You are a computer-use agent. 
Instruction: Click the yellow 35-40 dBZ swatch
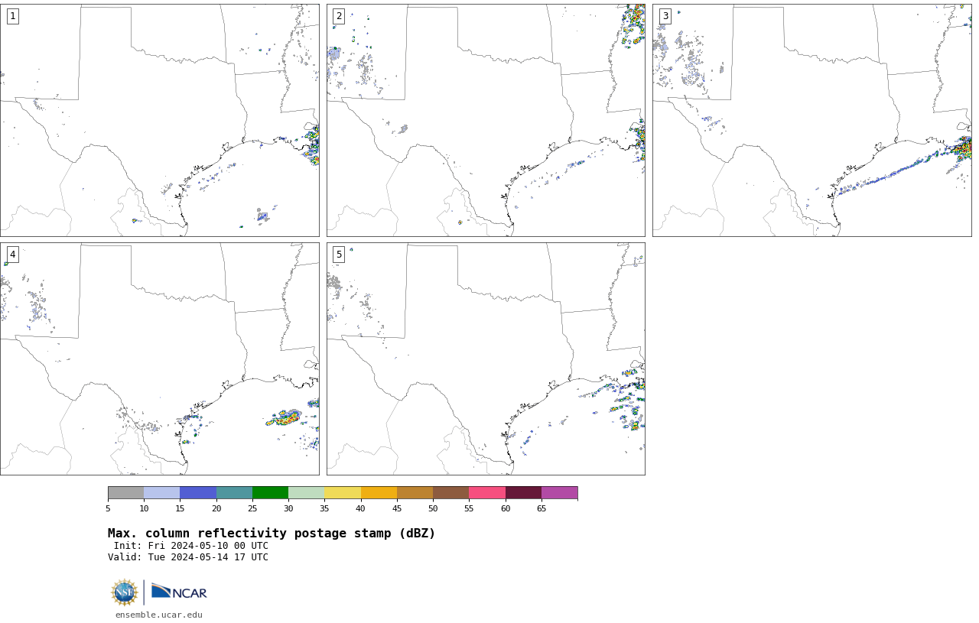click(x=343, y=492)
